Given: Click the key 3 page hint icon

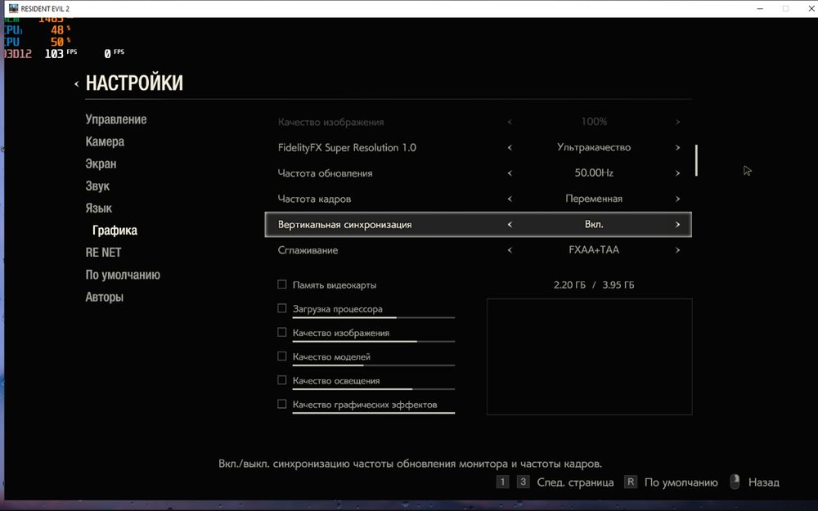Looking at the screenshot, I should click(523, 482).
